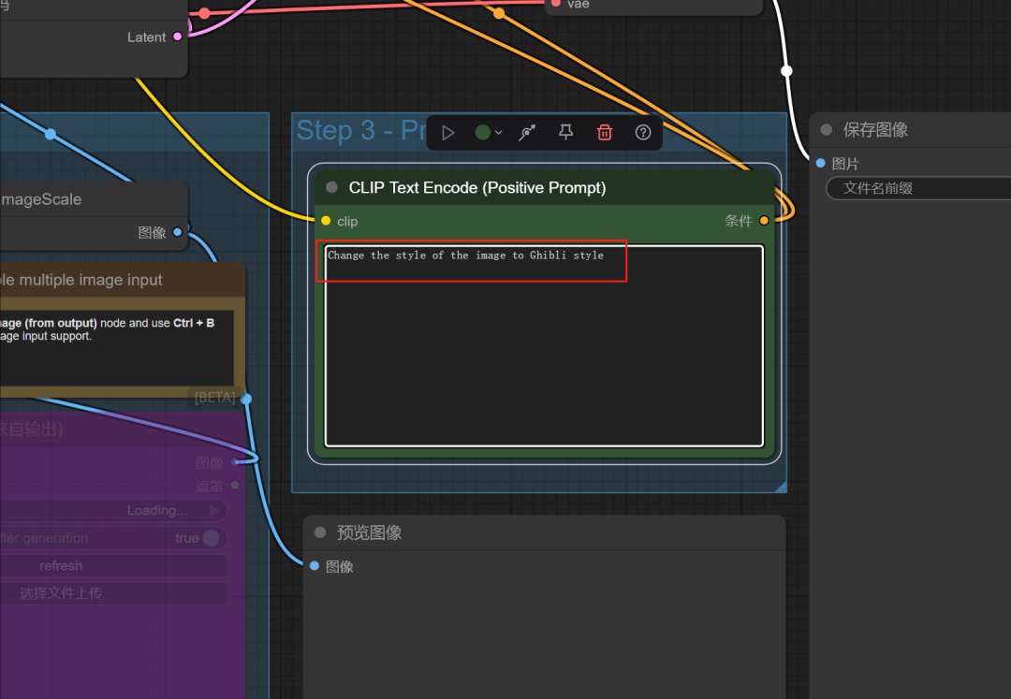
Task: Focus the positive prompt text box
Action: point(544,345)
